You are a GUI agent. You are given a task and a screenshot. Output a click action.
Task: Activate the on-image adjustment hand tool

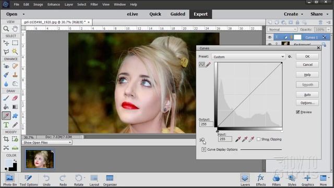pos(202,140)
